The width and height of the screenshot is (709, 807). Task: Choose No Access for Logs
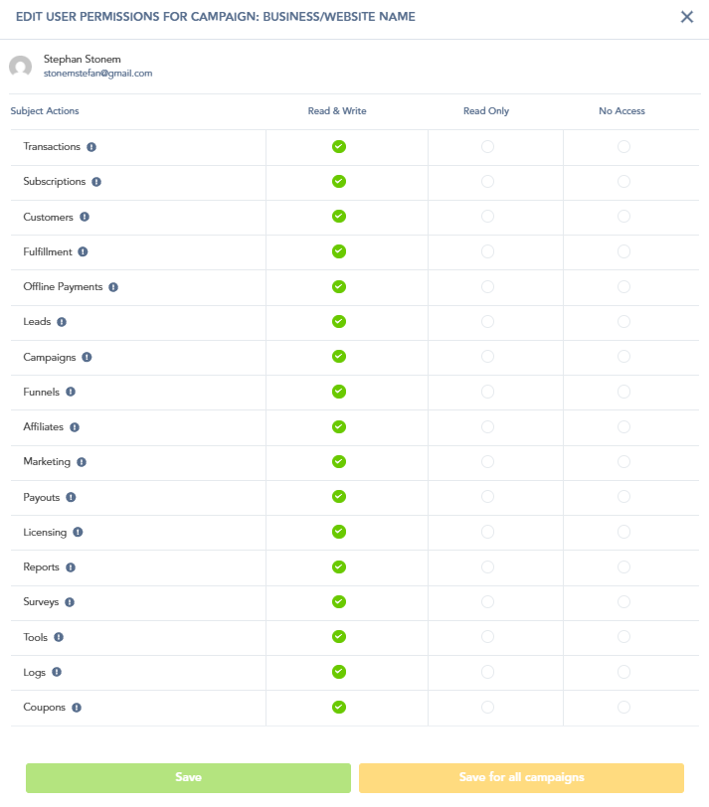point(623,672)
